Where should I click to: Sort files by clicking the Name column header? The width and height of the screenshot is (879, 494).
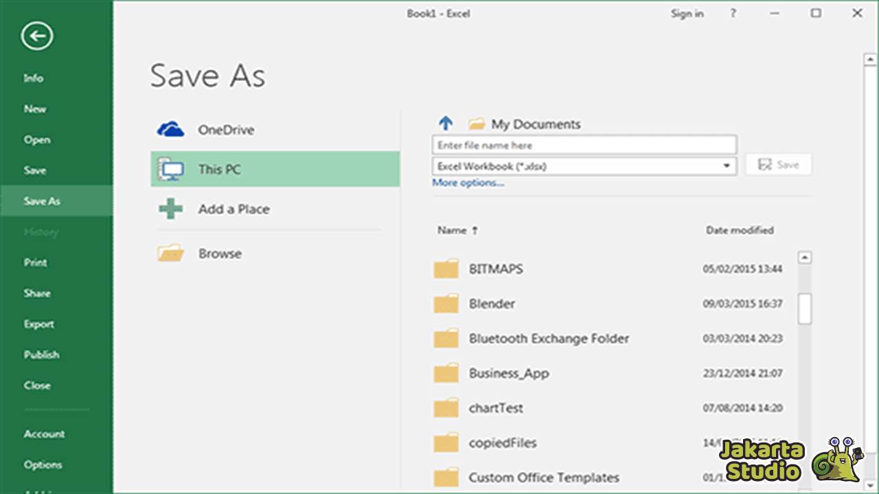click(x=453, y=231)
